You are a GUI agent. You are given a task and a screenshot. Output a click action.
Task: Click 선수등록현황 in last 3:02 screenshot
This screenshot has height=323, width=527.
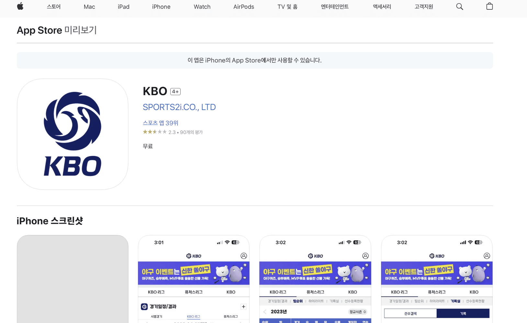point(475,301)
